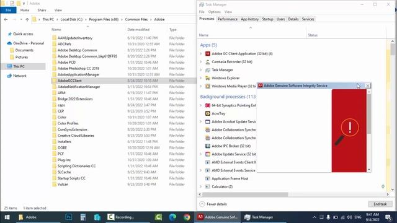Click the volume icon in the system tray

[x=349, y=217]
